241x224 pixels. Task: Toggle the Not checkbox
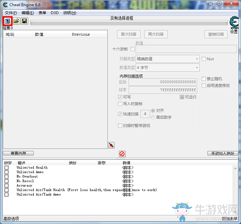tap(203, 59)
